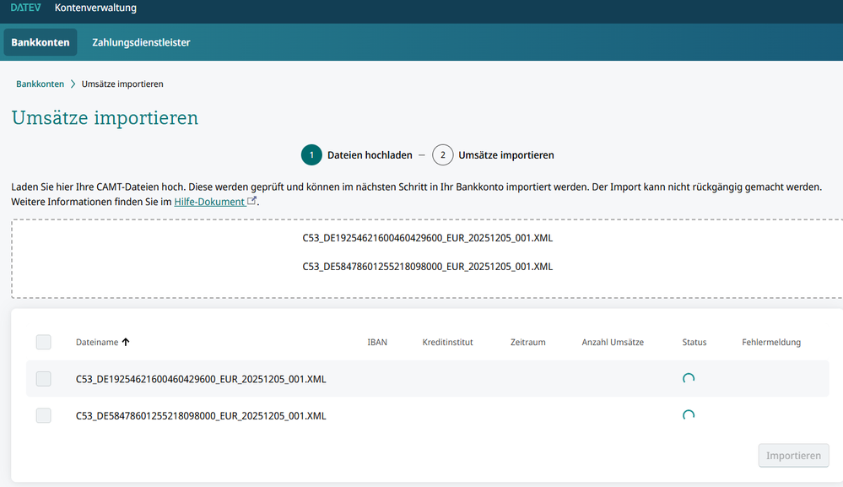843x487 pixels.
Task: Click the loading spinner for the second XML file
Action: tap(689, 415)
